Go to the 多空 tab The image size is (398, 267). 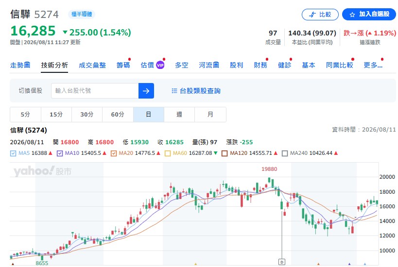click(181, 65)
